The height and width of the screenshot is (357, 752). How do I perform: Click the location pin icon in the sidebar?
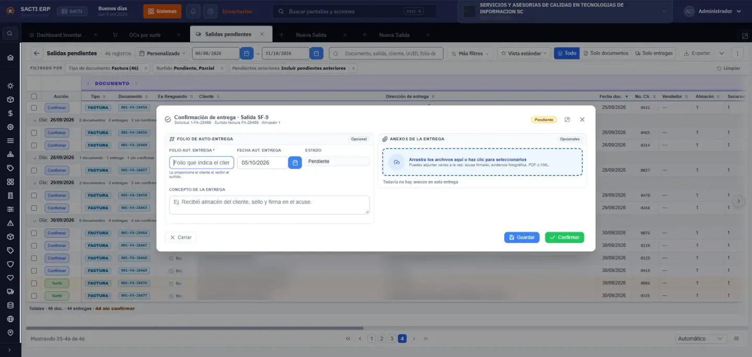click(10, 332)
